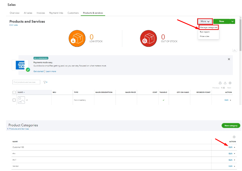Expand the action arrow for the sku1 category
Image resolution: width=242 pixels, height=171 pixels.
[x=235, y=160]
